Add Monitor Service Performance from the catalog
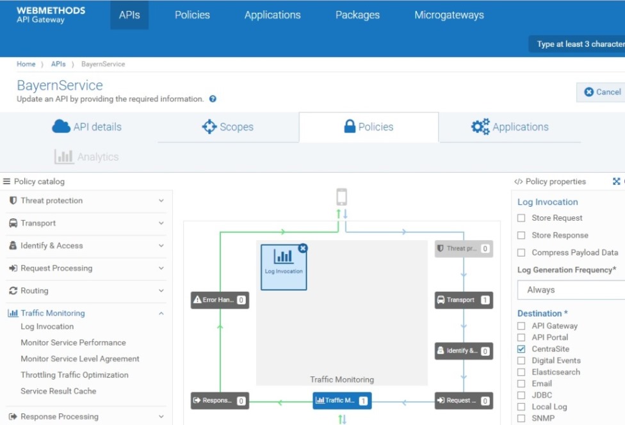The image size is (625, 425). tap(73, 342)
